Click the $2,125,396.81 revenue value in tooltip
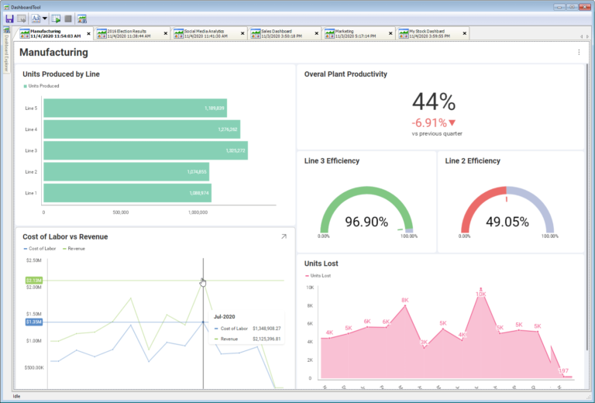Screen dimensions: 595x403 point(267,339)
